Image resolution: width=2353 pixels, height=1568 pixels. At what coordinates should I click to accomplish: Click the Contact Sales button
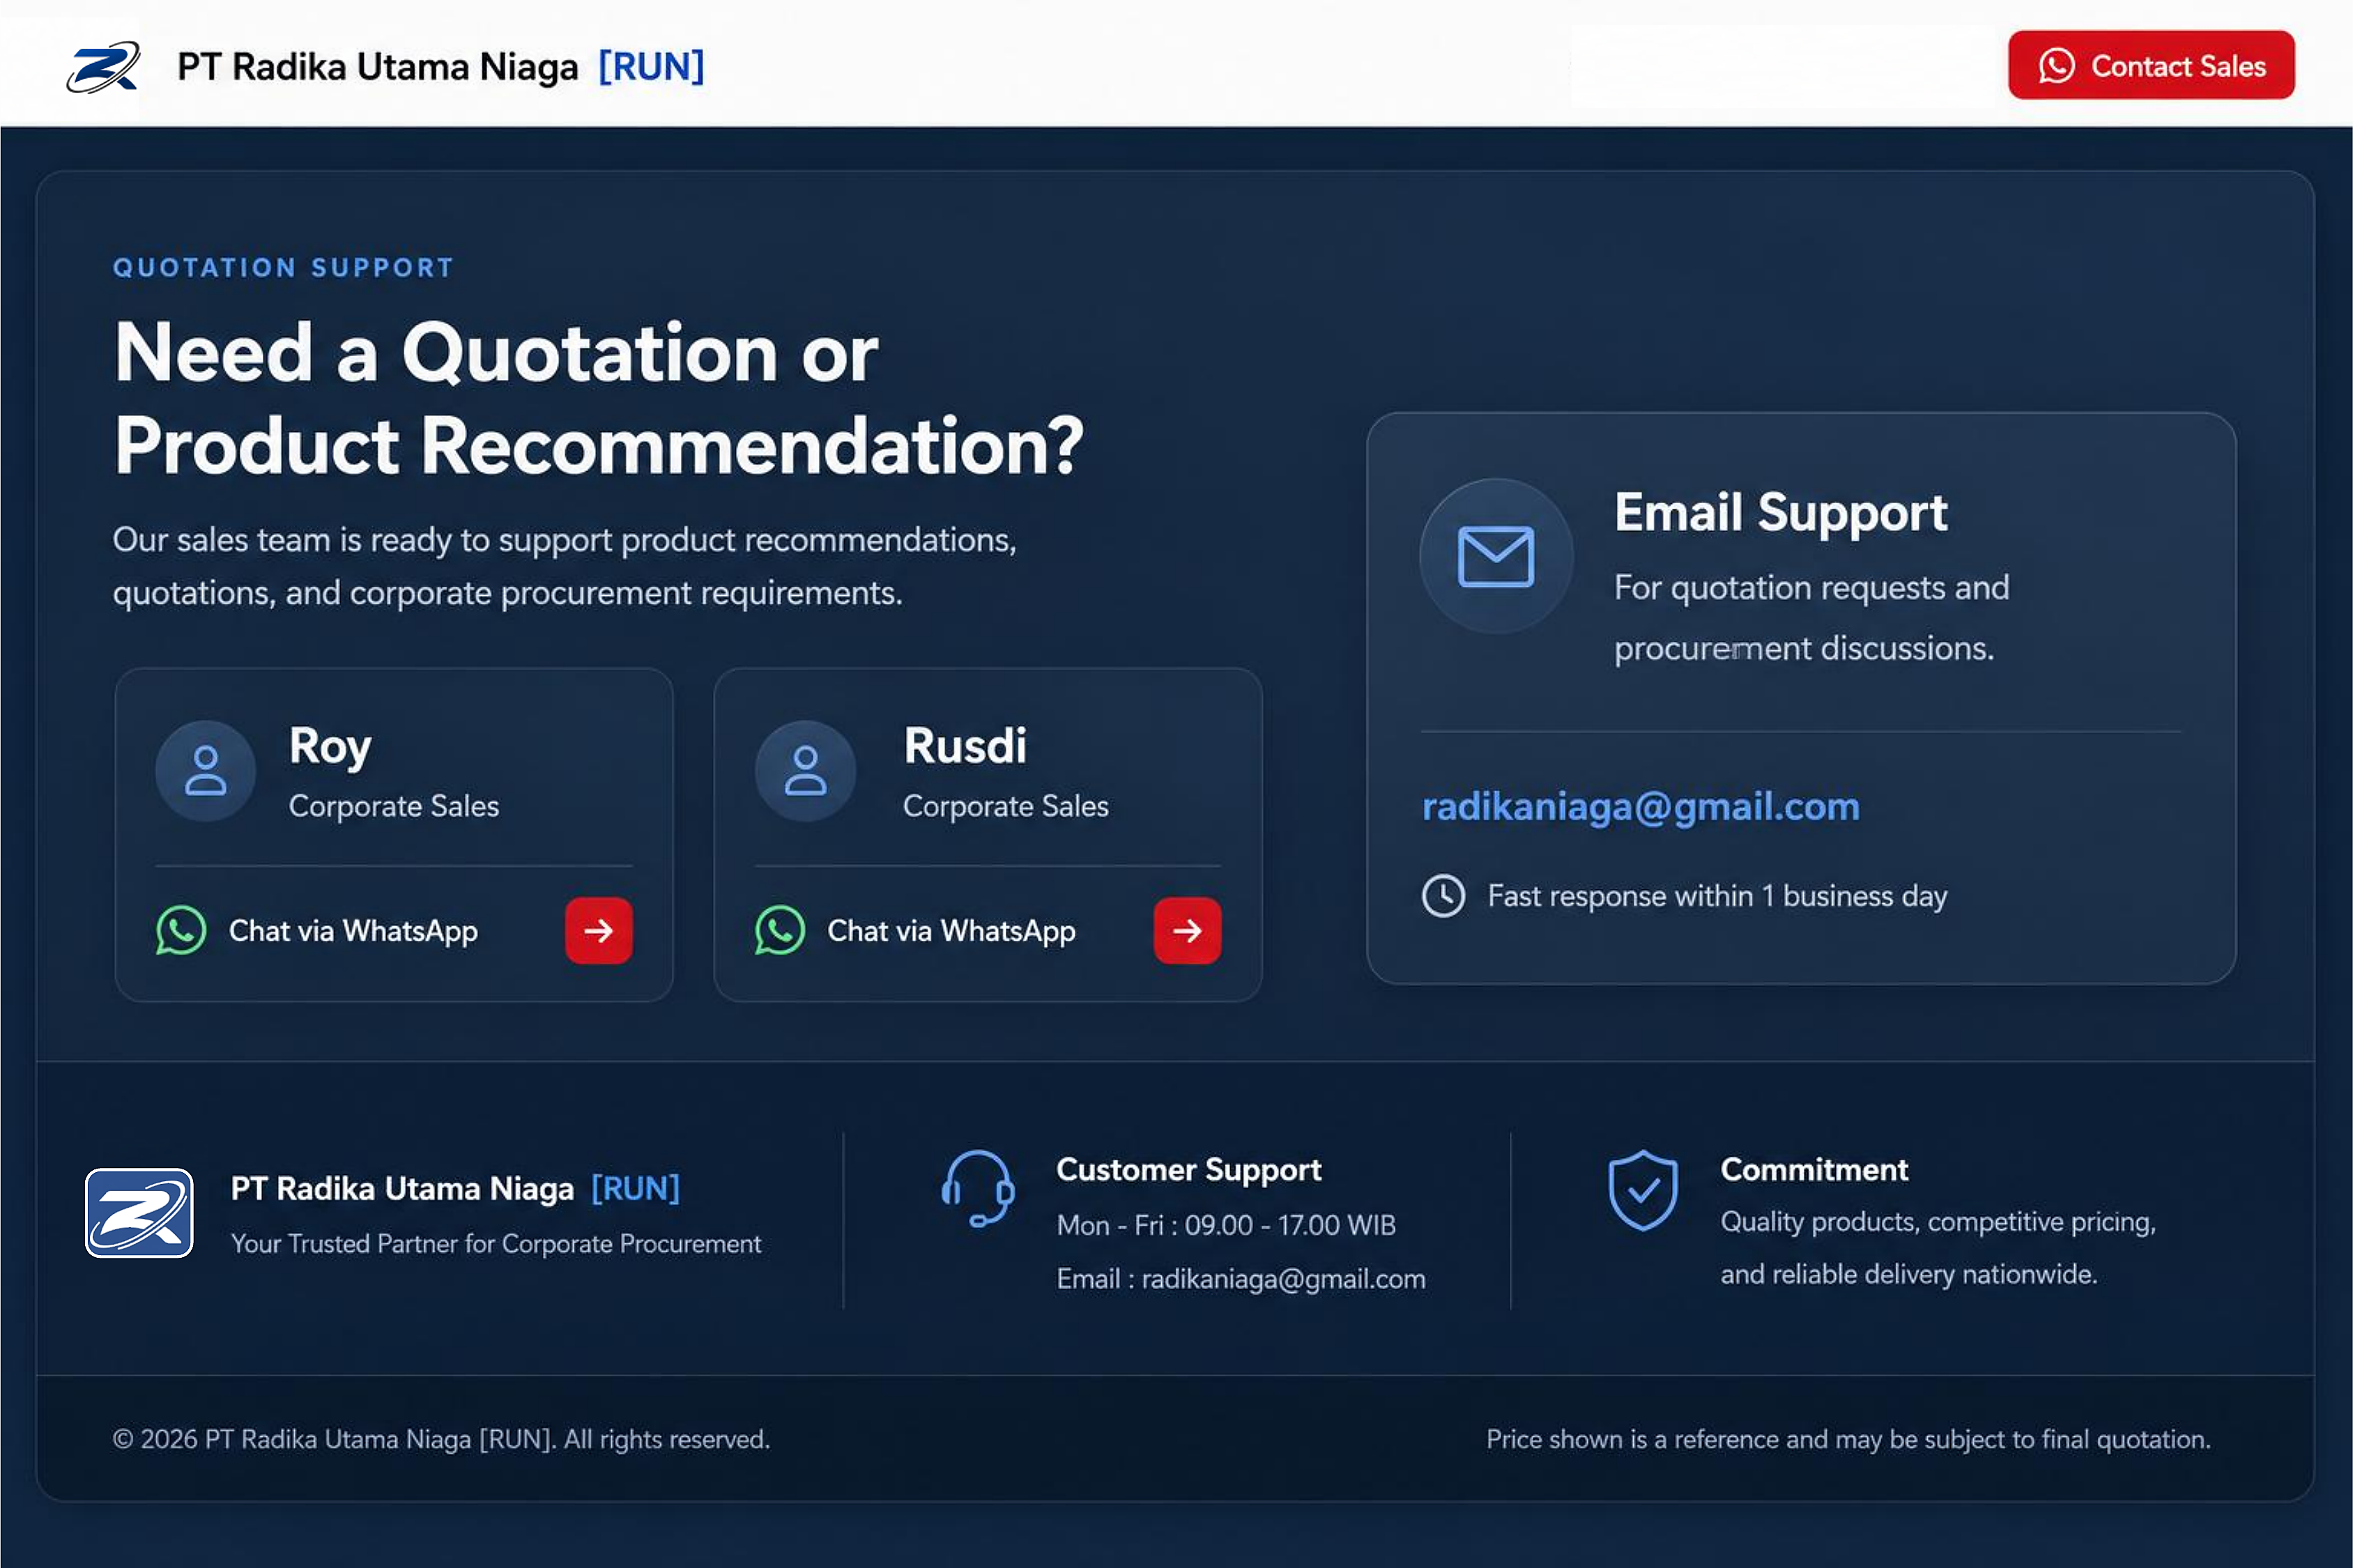pos(2151,65)
